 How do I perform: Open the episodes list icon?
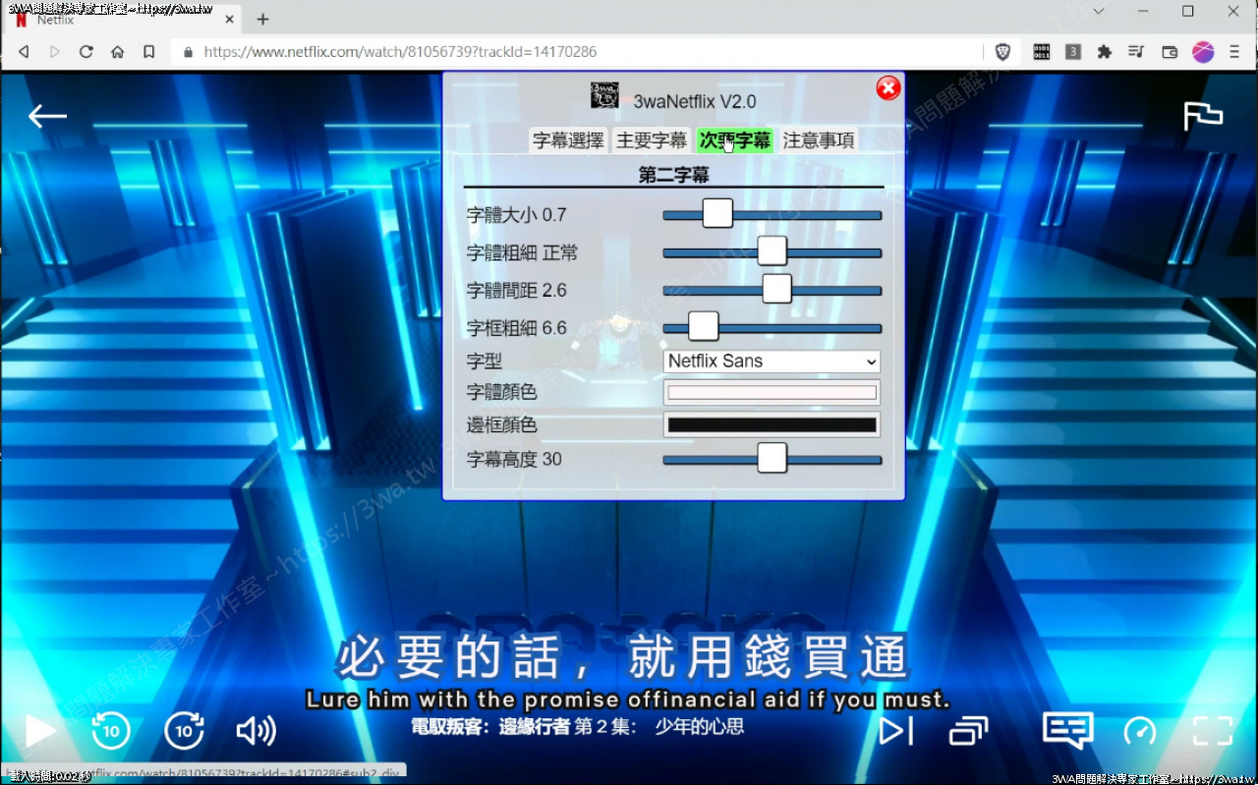(968, 731)
